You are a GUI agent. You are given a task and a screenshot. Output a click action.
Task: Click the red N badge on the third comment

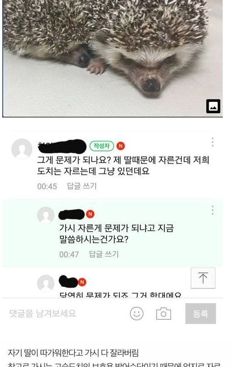(x=82, y=282)
